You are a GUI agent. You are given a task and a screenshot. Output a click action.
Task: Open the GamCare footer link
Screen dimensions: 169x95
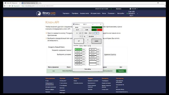62,88
